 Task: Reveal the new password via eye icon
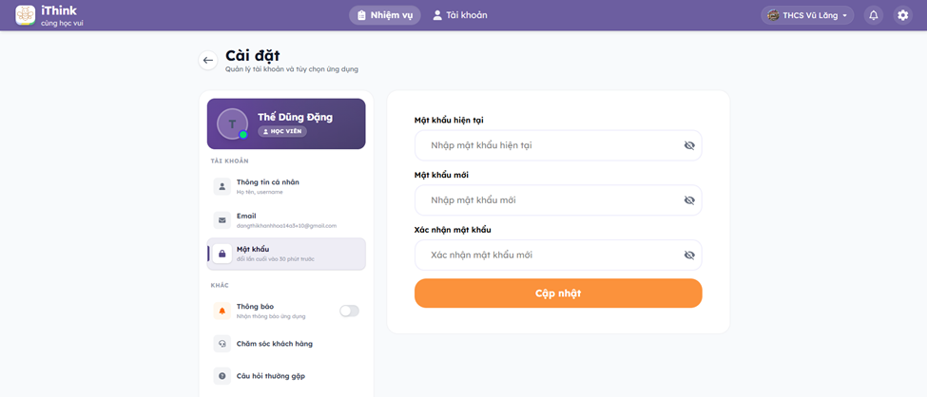coord(689,200)
